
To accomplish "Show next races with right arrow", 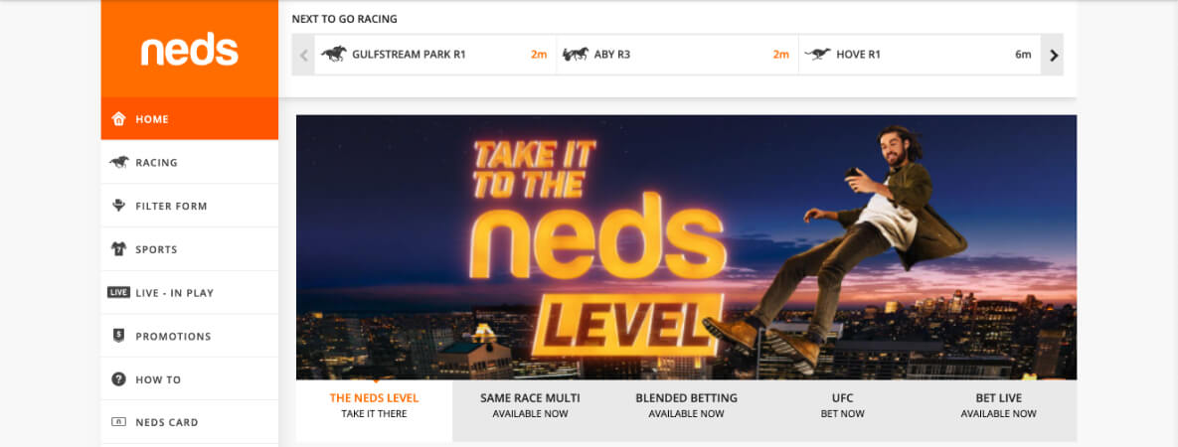I will click(x=1053, y=54).
